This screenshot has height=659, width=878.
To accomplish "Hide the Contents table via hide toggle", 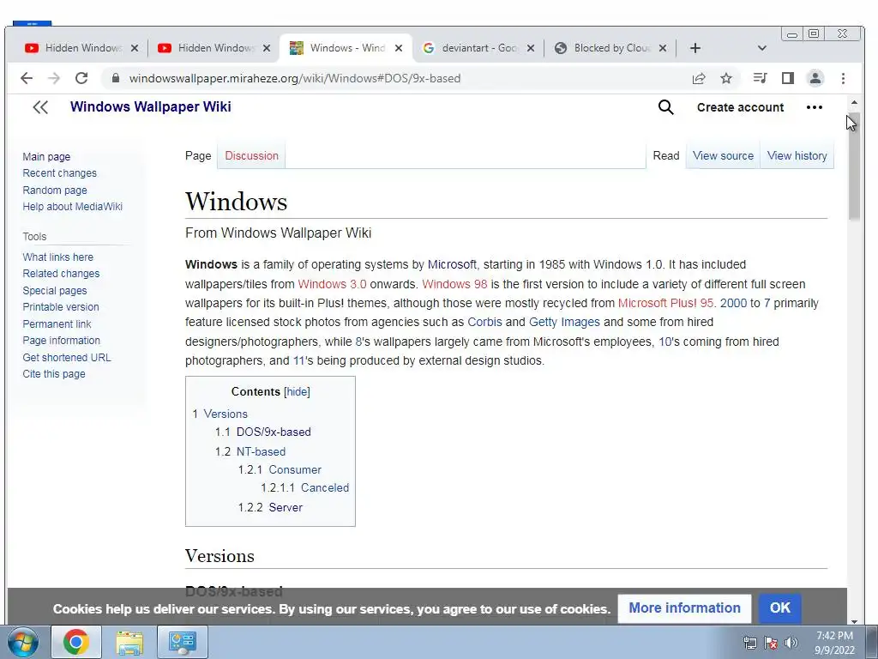I will click(x=297, y=391).
